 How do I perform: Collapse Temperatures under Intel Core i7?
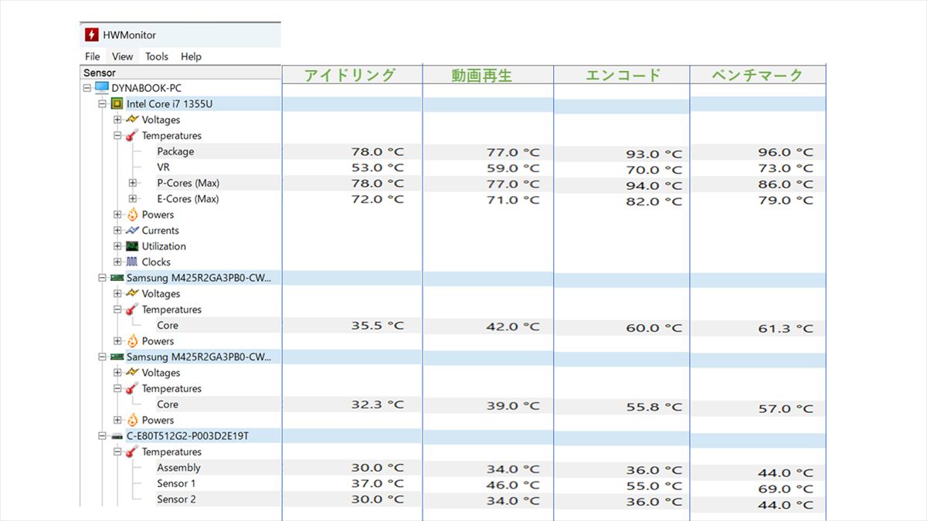(117, 136)
